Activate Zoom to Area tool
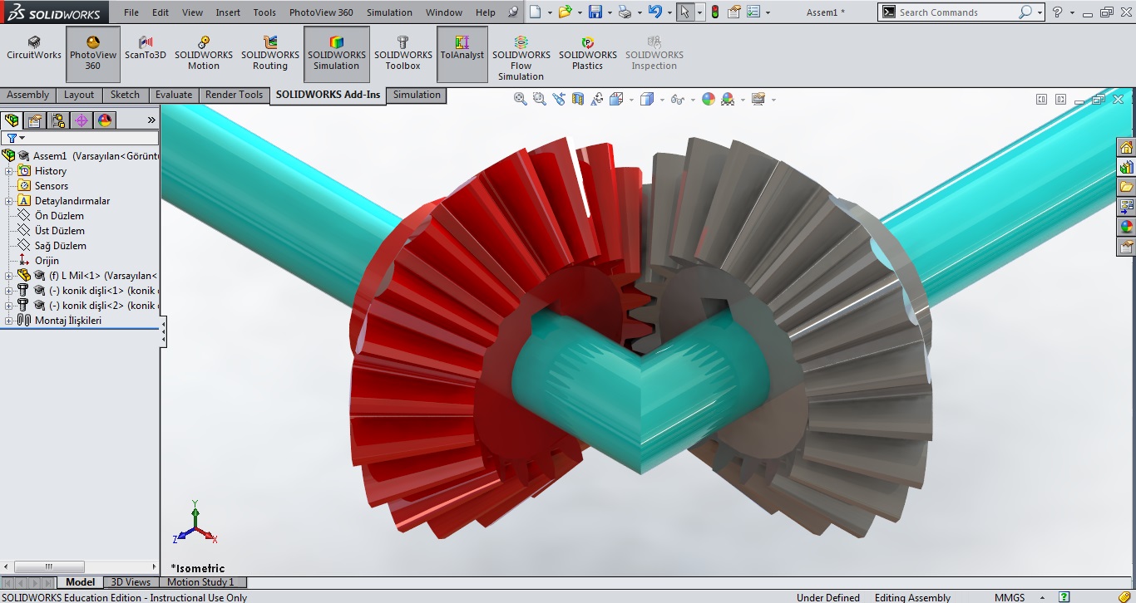1136x603 pixels. (539, 99)
